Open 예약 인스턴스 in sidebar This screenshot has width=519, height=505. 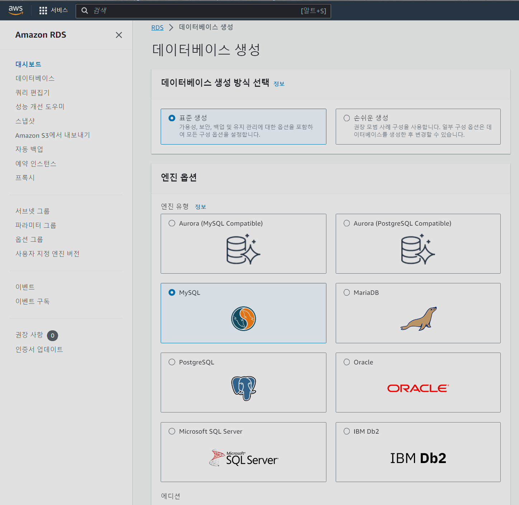pos(36,164)
